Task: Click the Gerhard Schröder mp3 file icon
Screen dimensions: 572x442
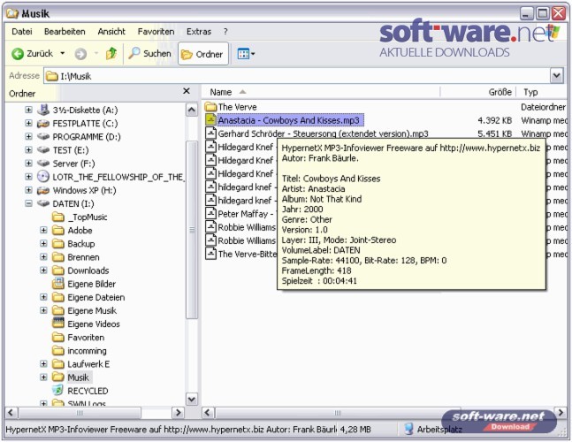Action: [x=210, y=133]
